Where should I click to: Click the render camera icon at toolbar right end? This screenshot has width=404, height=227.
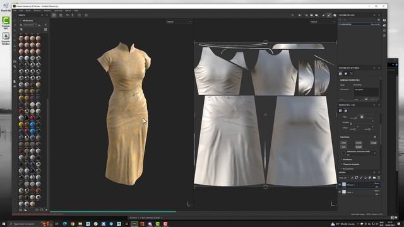(335, 15)
